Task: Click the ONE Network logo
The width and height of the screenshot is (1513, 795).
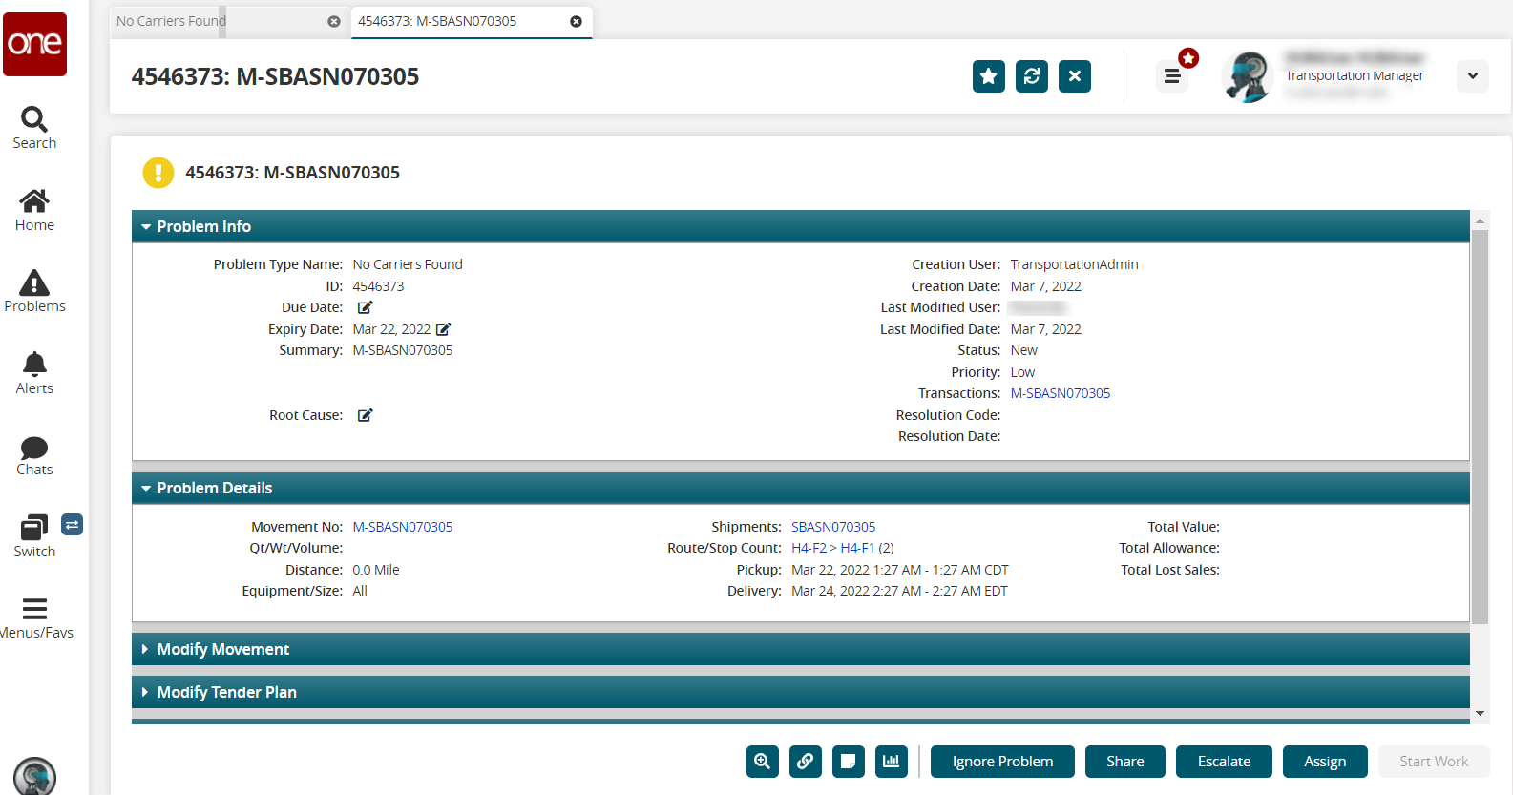Action: click(34, 44)
